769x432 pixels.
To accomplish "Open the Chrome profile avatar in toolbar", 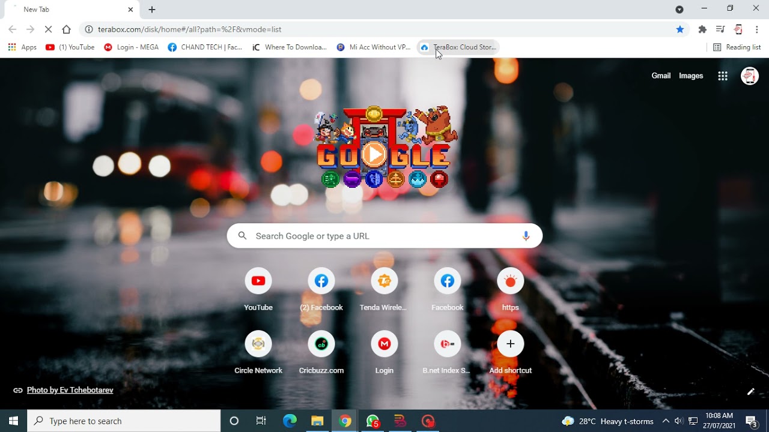I will tap(738, 29).
